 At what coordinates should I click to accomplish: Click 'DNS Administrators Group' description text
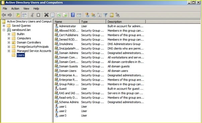point(124,44)
